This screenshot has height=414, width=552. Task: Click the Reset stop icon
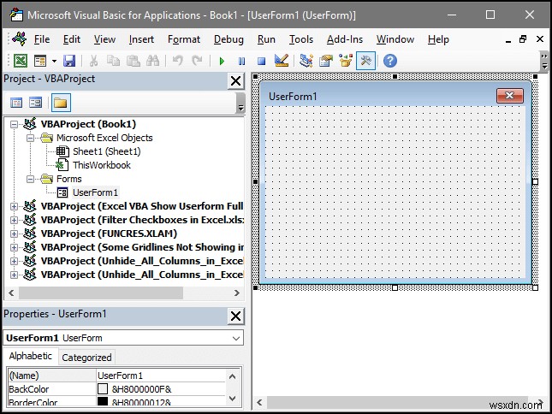click(261, 62)
